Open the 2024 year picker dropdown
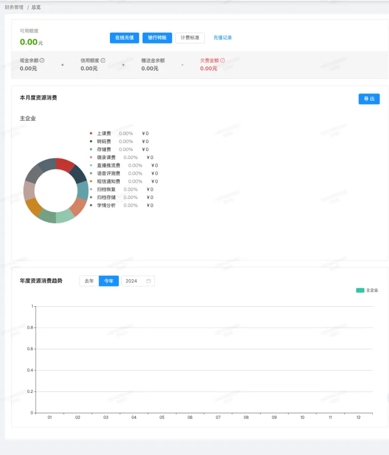The width and height of the screenshot is (389, 455). pyautogui.click(x=137, y=281)
